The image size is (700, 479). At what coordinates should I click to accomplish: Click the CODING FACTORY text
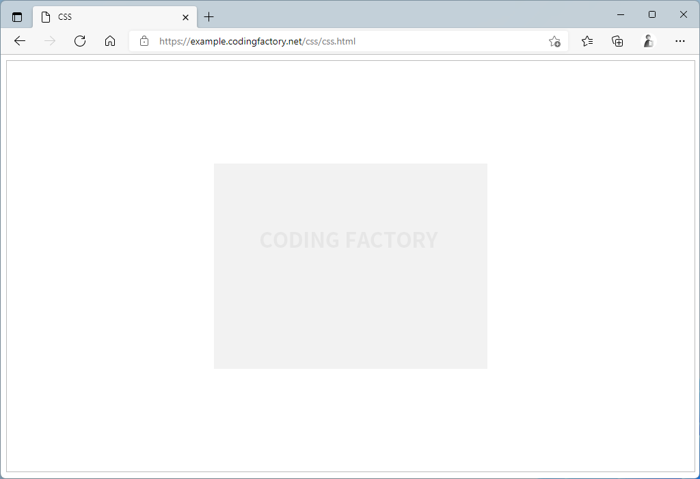coord(349,240)
